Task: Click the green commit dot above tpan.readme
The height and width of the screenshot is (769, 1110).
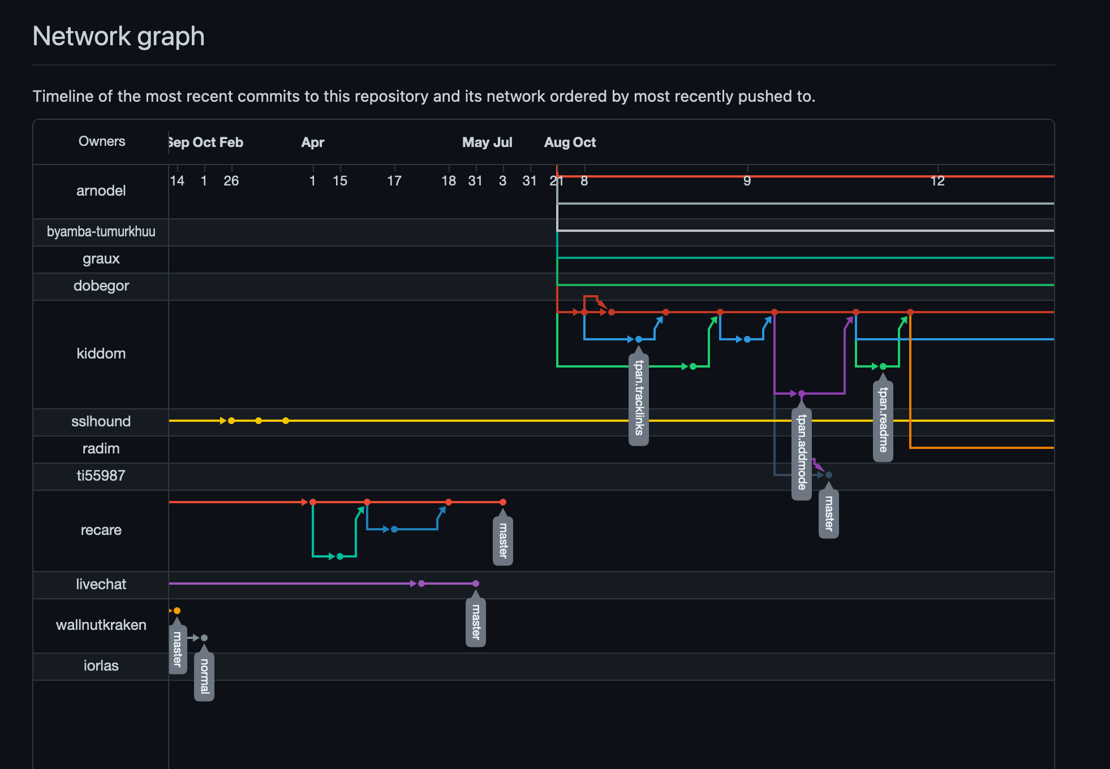Action: [883, 366]
